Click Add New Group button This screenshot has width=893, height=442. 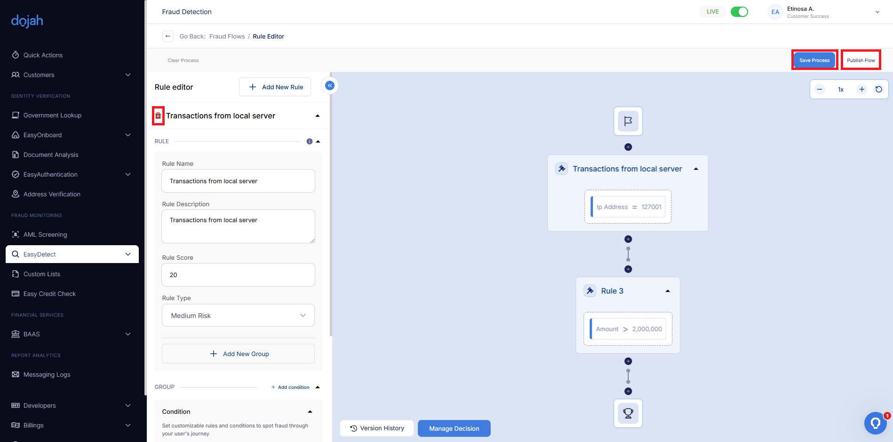238,354
